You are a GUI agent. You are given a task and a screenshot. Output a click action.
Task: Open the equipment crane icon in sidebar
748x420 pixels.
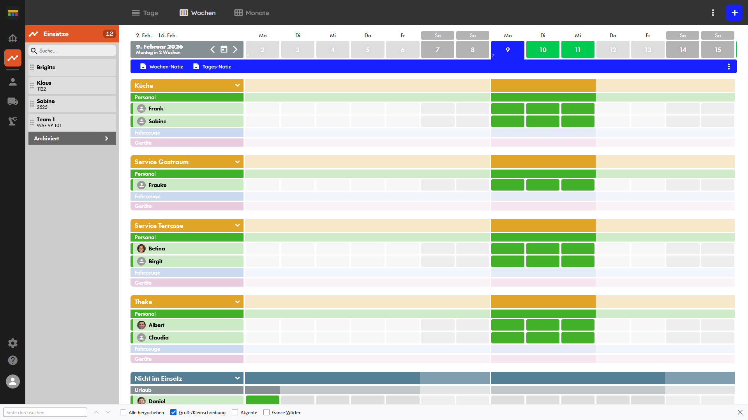click(x=13, y=121)
